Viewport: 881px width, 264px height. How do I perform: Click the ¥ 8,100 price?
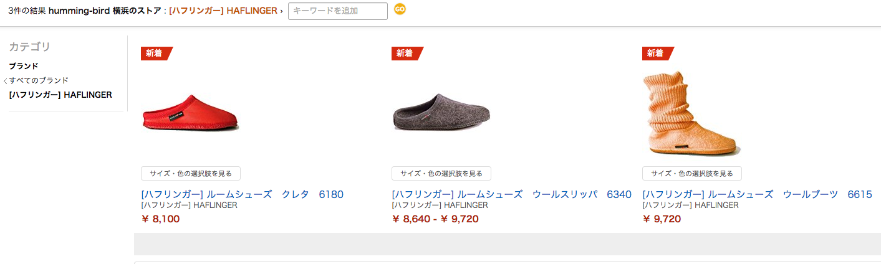pyautogui.click(x=161, y=219)
